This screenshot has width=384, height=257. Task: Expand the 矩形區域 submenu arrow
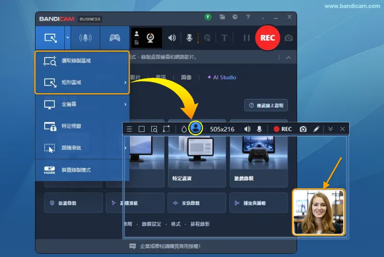tap(125, 83)
